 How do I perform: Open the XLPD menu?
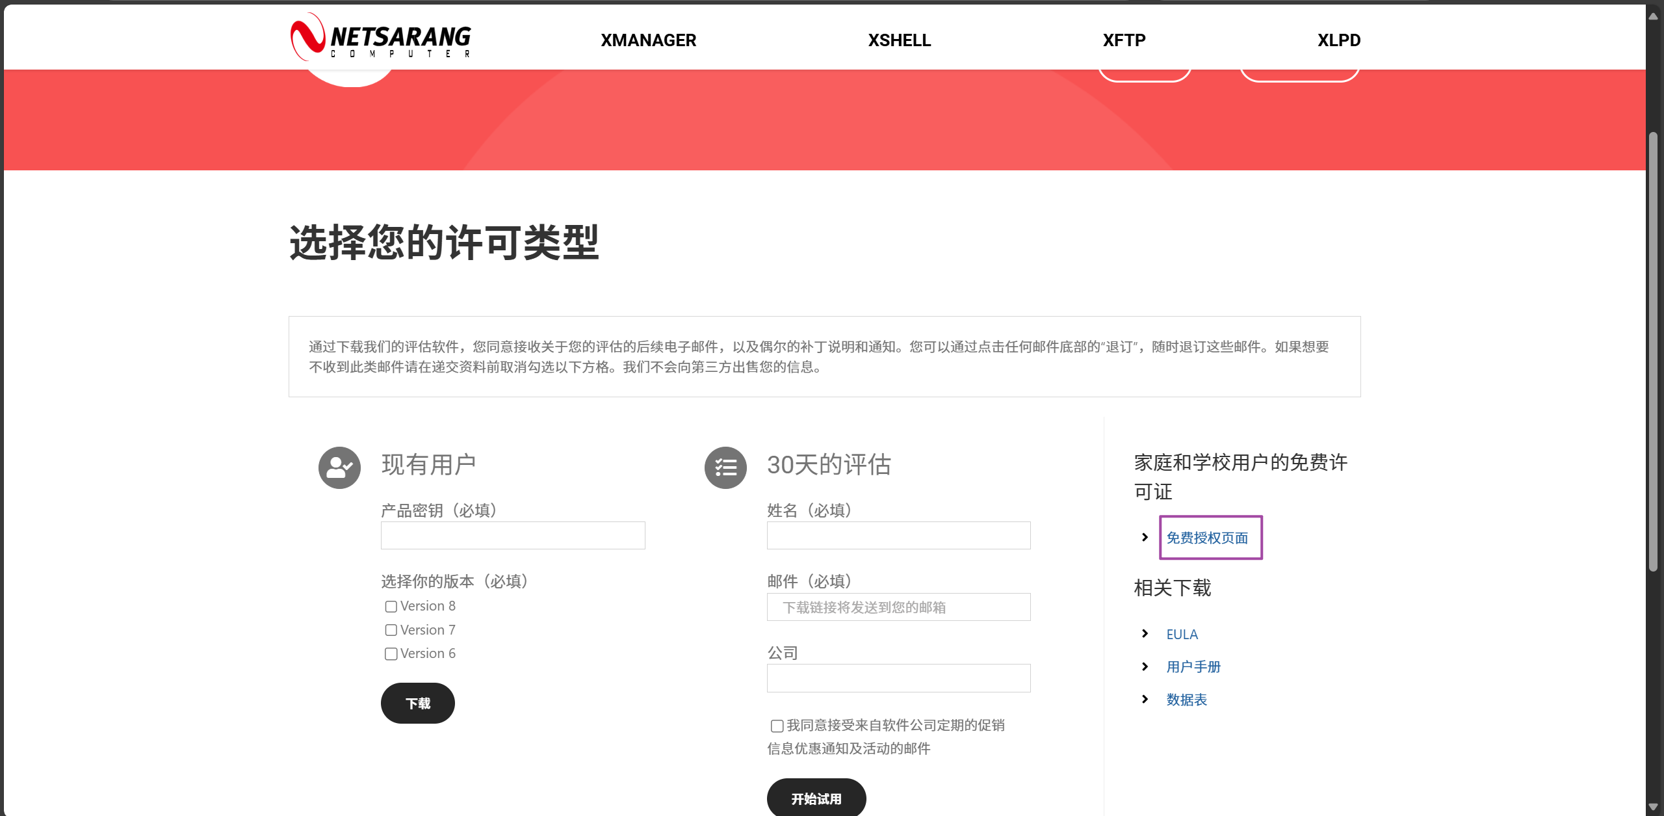[1339, 40]
